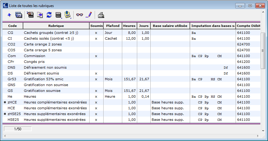Select row Cachets groupés (contrat ≥5 j)
Viewport: 268px width, 141px height.
click(131, 33)
